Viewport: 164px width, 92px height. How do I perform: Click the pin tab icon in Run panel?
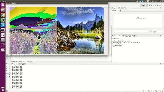pos(7,76)
